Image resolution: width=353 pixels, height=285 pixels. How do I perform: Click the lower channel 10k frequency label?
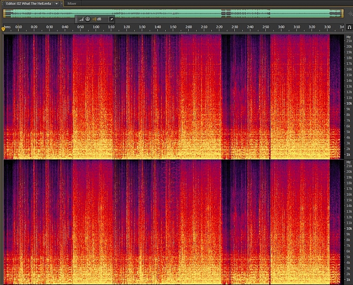click(x=349, y=229)
